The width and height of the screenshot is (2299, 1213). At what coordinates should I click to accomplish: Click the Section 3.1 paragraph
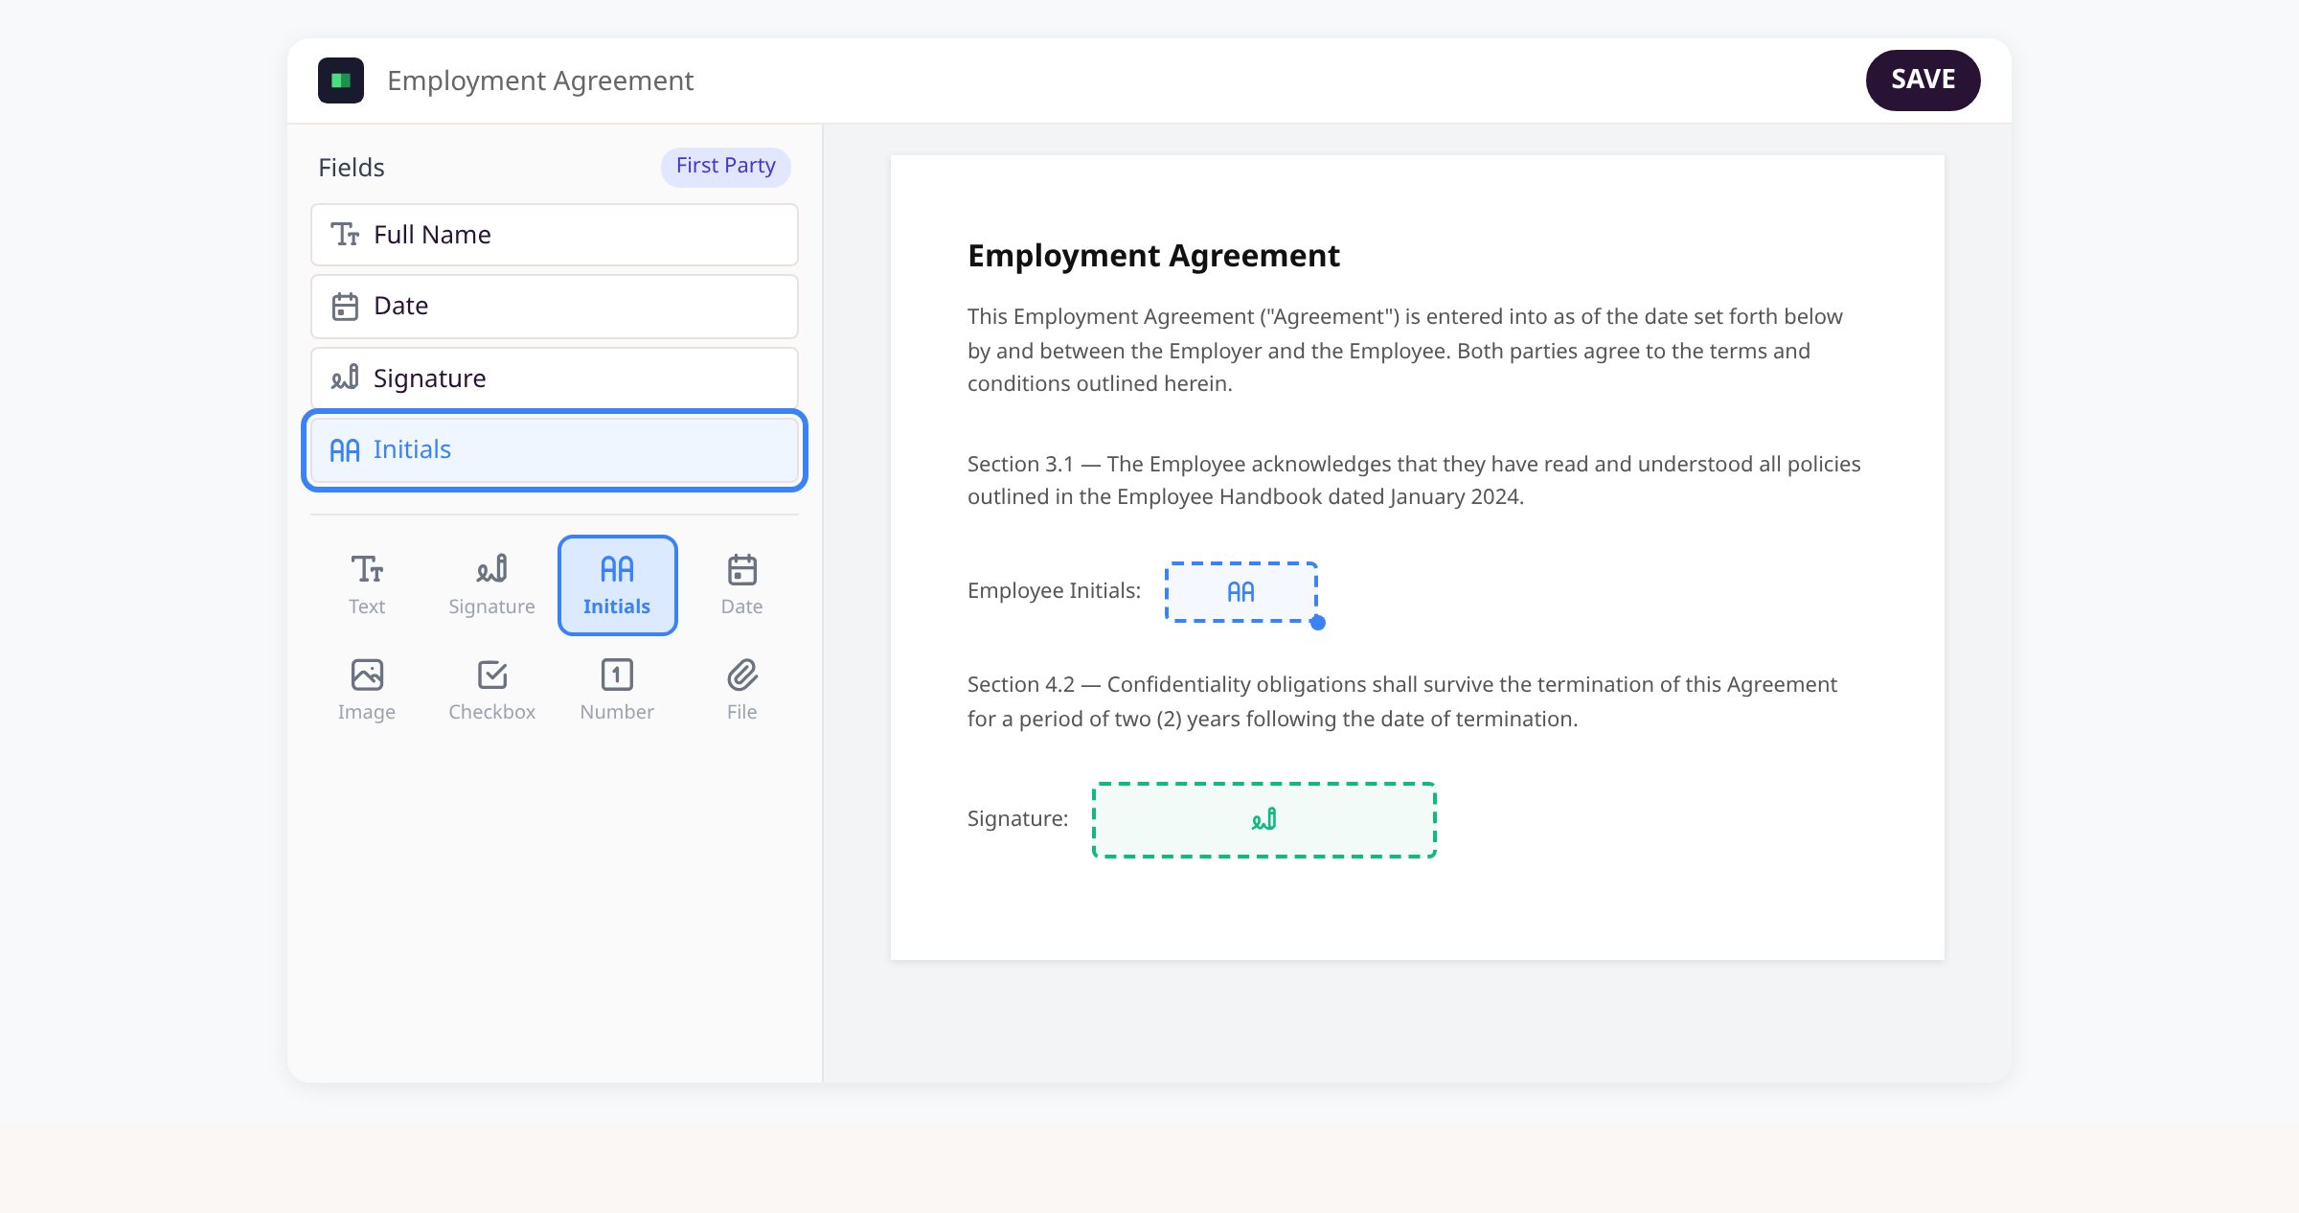[1414, 480]
